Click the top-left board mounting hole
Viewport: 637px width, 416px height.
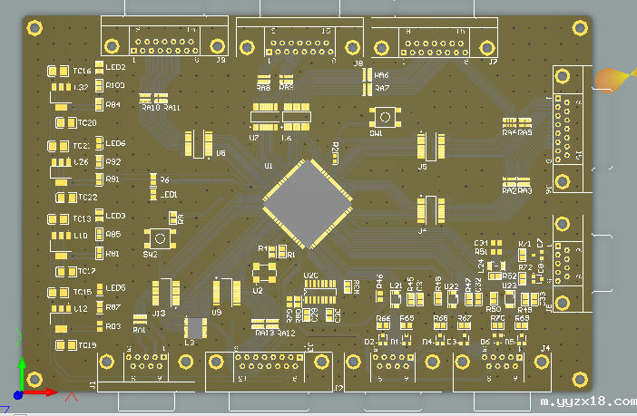coord(34,29)
